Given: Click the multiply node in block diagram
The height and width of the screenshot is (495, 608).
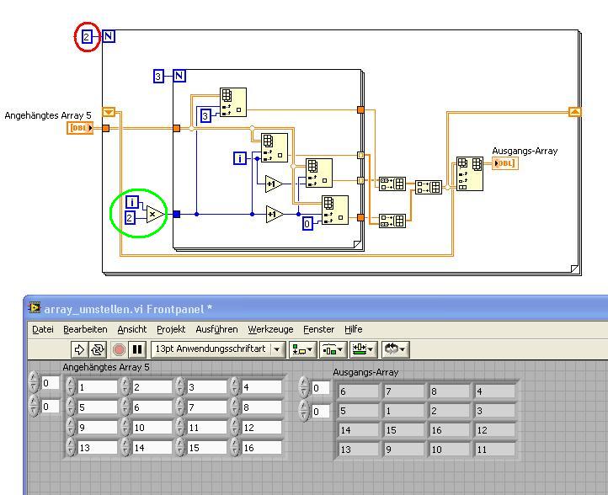Looking at the screenshot, I should [x=155, y=214].
